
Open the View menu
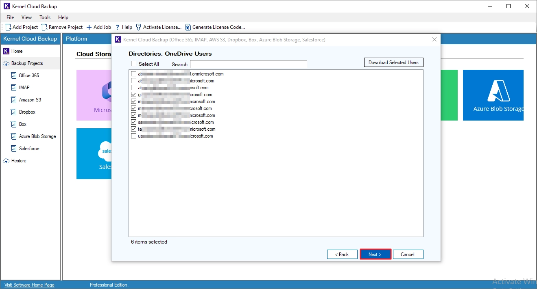[x=27, y=17]
